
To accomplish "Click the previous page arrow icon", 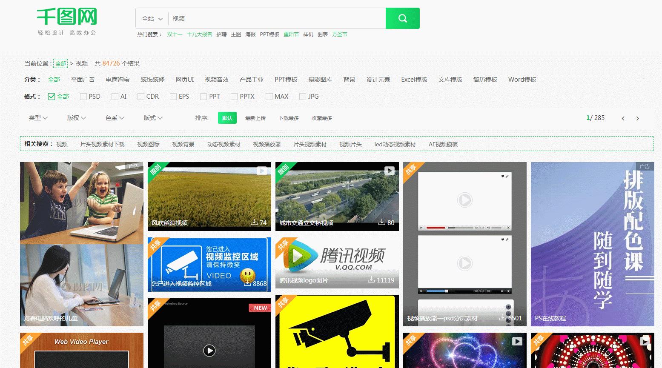I will 623,118.
